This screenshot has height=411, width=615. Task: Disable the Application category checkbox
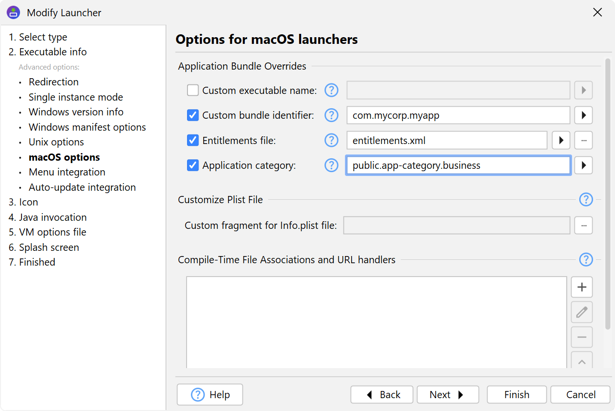(193, 165)
